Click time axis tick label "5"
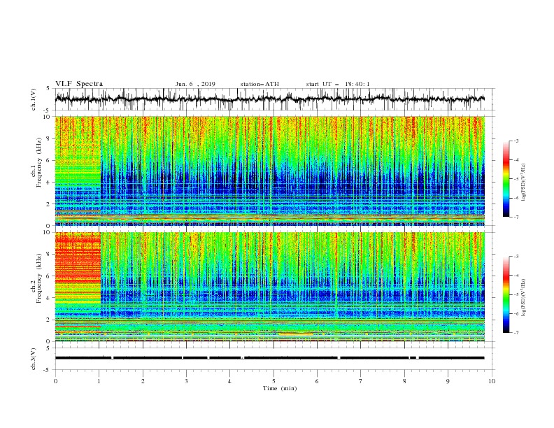The width and height of the screenshot is (554, 428). pyautogui.click(x=274, y=381)
